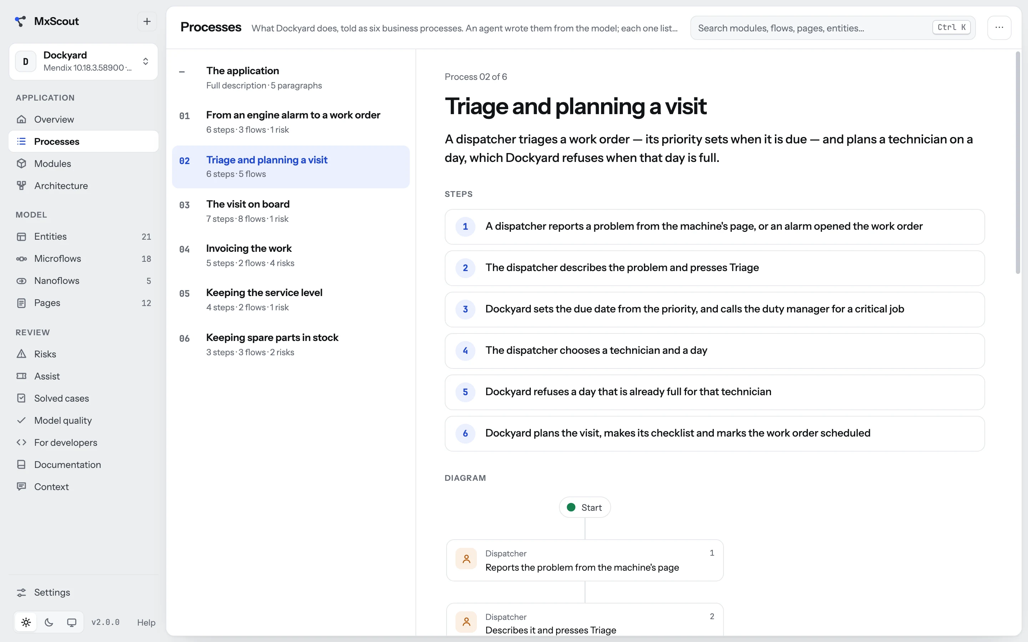Click the Ctrl K shortcut badge
Viewport: 1028px width, 642px height.
coord(952,27)
